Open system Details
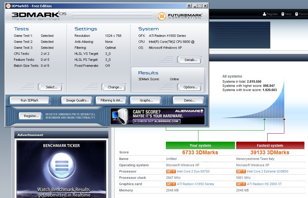Viewport: 308px width, 198px height. (x=189, y=60)
